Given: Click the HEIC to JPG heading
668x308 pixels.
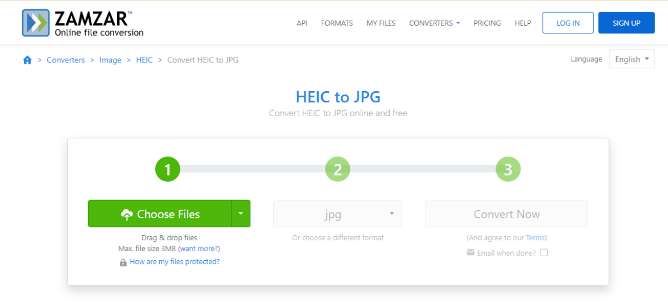Looking at the screenshot, I should coord(338,97).
